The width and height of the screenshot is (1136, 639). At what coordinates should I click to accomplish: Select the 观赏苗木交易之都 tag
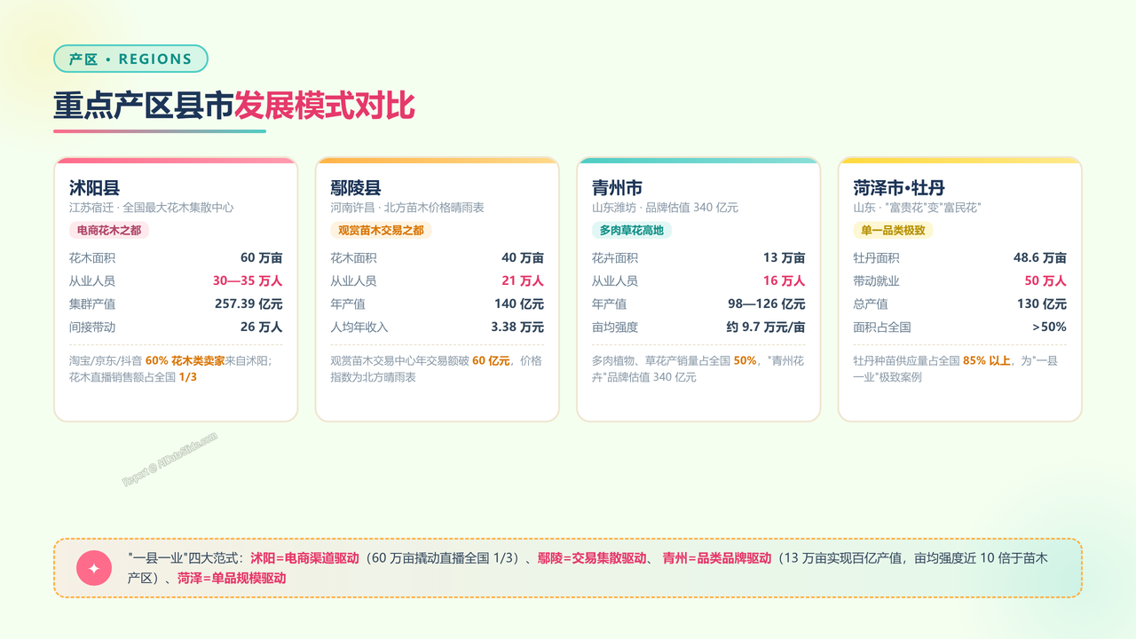381,230
